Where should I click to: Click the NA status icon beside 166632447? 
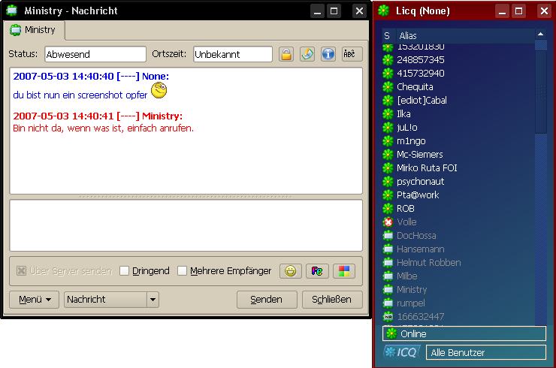[388, 317]
